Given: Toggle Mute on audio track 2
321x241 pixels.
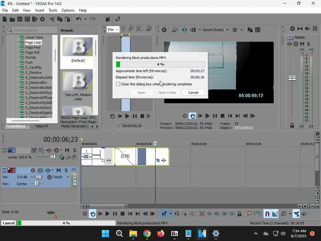Looking at the screenshot, I should coord(59,170).
